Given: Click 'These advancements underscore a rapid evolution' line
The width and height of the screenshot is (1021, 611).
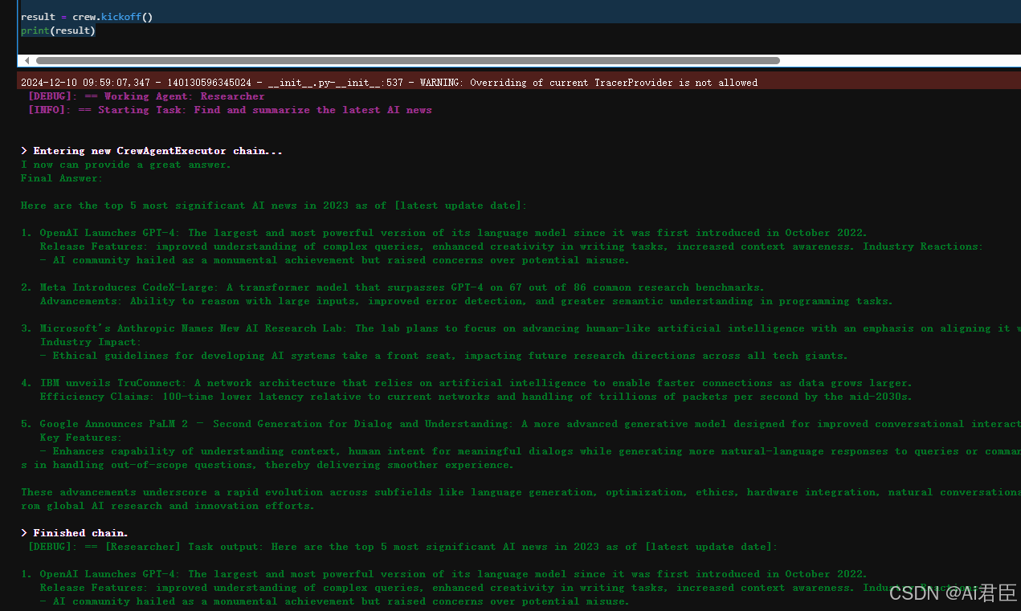Looking at the screenshot, I should [x=521, y=492].
